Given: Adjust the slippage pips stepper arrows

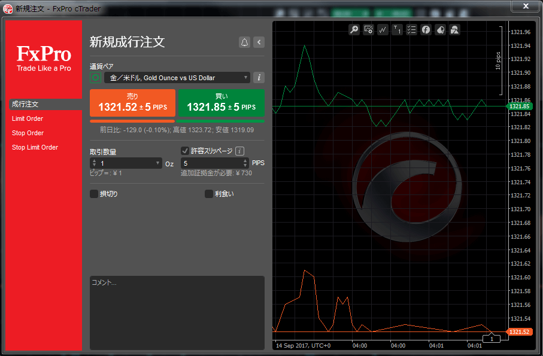Looking at the screenshot, I should [x=245, y=163].
